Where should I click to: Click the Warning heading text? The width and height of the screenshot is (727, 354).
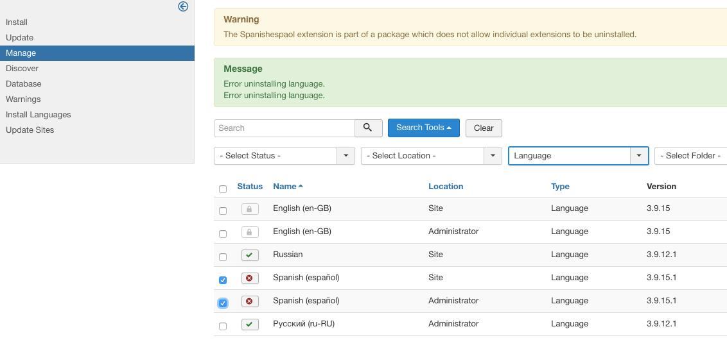[x=241, y=19]
